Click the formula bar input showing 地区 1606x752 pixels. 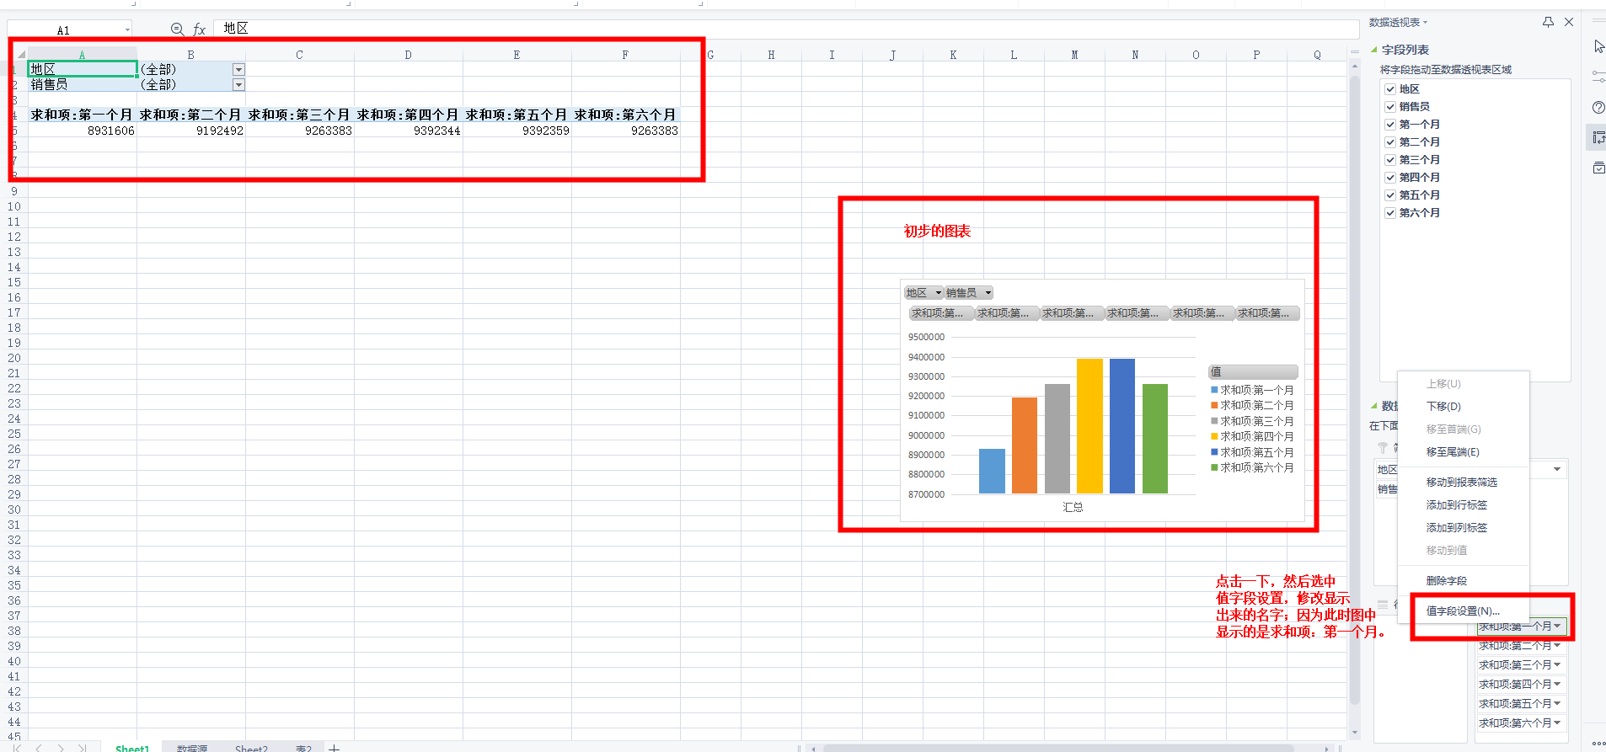pos(785,29)
